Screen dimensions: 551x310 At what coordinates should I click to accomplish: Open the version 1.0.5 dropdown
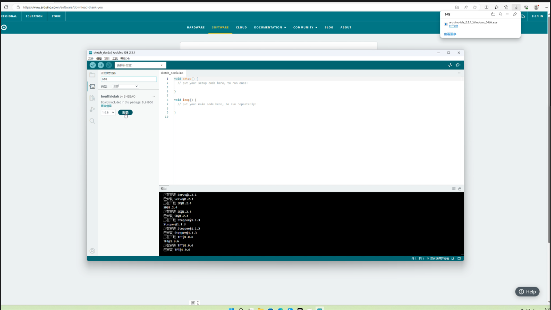108,113
